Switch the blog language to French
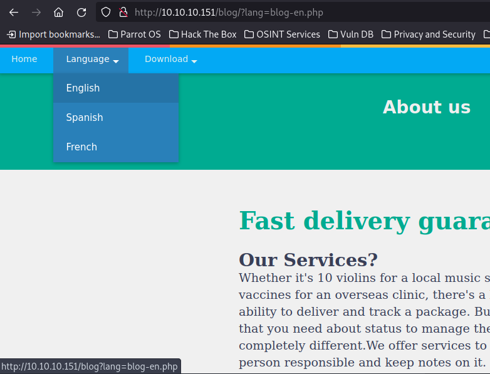The width and height of the screenshot is (490, 374). [81, 147]
